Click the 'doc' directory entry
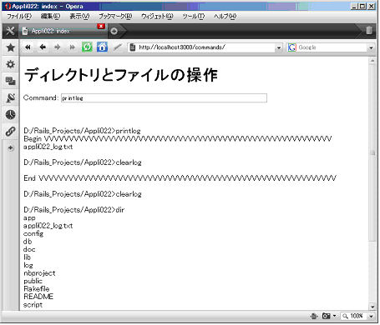 pos(29,249)
